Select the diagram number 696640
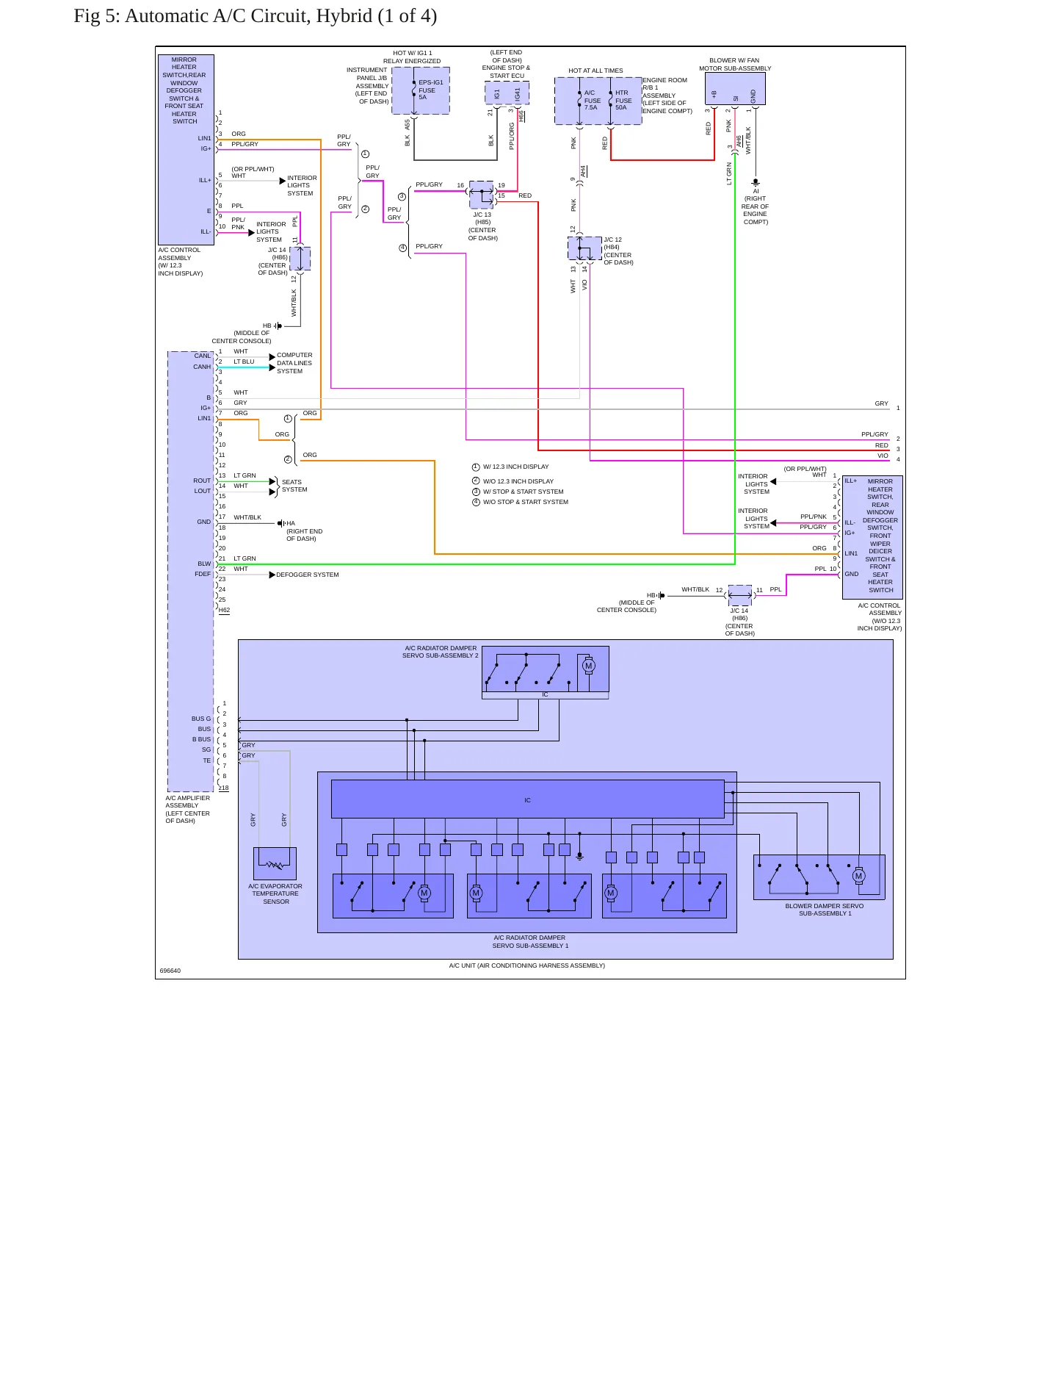The width and height of the screenshot is (1061, 1374). pyautogui.click(x=170, y=971)
